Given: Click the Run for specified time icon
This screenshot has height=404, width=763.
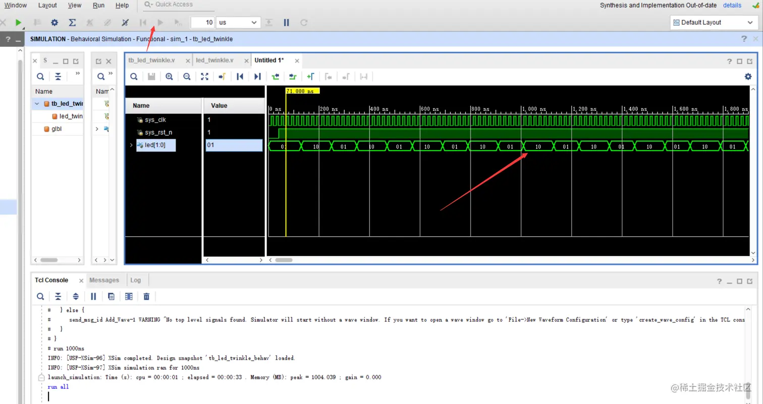Looking at the screenshot, I should pos(178,23).
